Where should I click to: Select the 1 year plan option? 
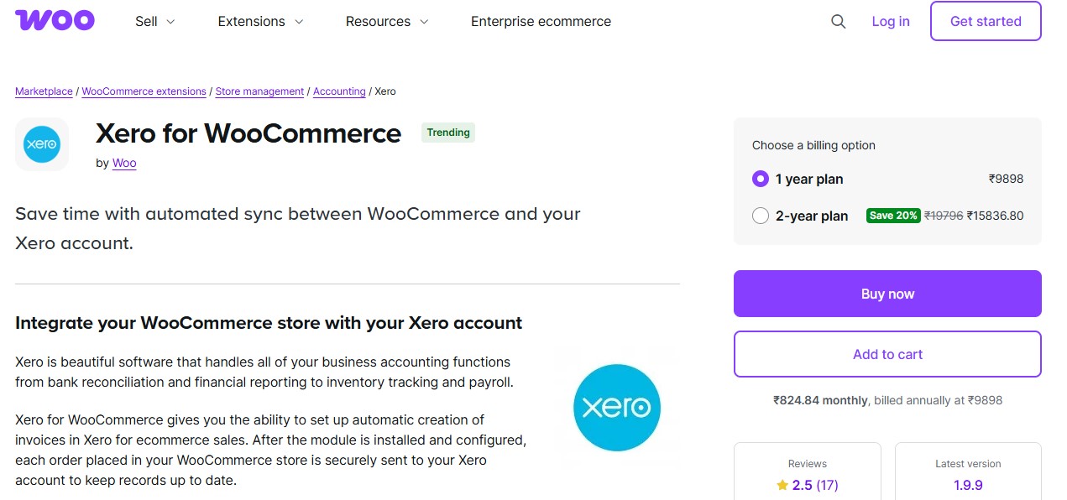pos(760,179)
